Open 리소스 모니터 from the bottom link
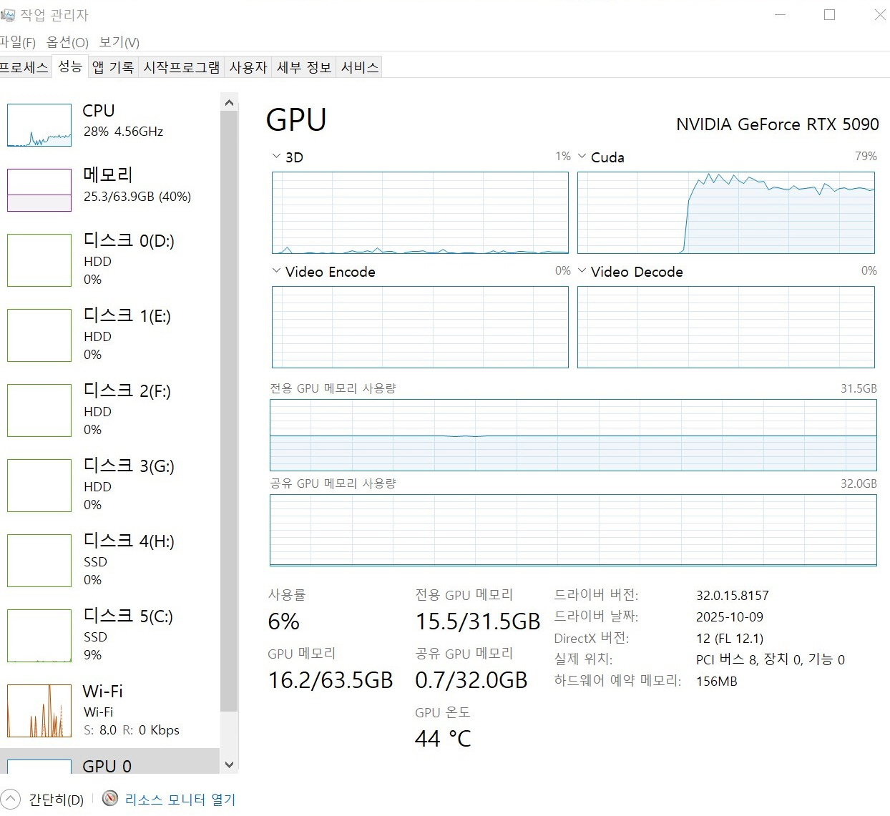The image size is (890, 816). [179, 799]
